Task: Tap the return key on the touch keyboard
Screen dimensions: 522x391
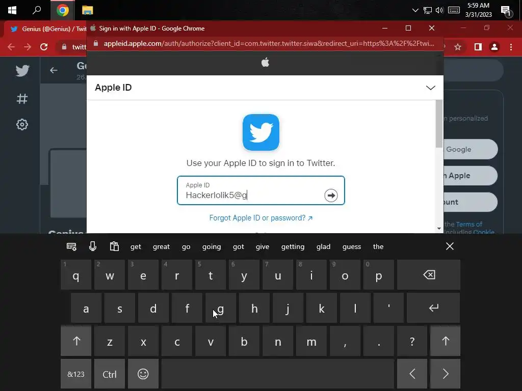Action: pyautogui.click(x=433, y=308)
